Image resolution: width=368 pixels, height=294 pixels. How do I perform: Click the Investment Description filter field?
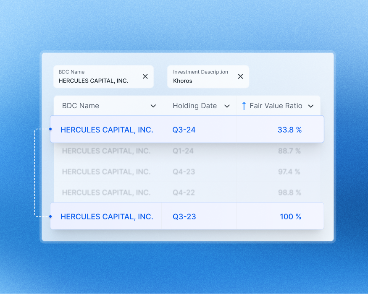pyautogui.click(x=208, y=77)
